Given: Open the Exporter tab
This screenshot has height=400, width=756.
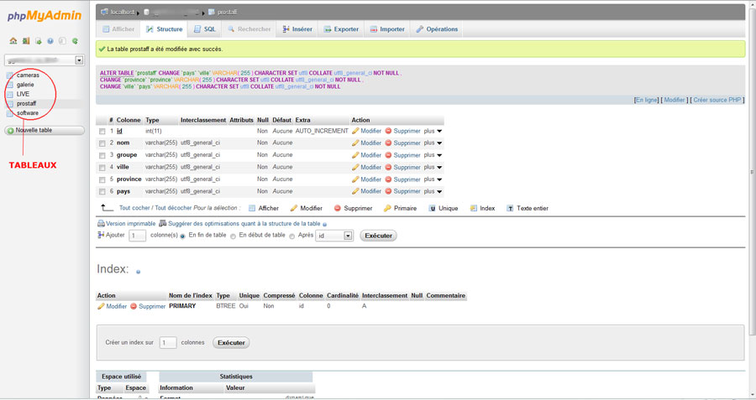Looking at the screenshot, I should [x=341, y=29].
